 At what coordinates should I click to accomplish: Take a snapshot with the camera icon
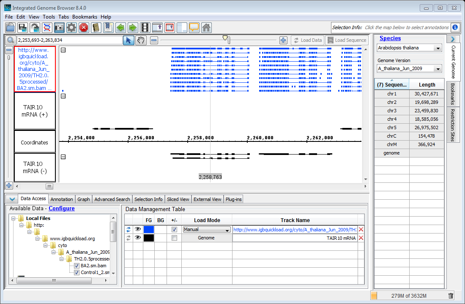click(59, 28)
